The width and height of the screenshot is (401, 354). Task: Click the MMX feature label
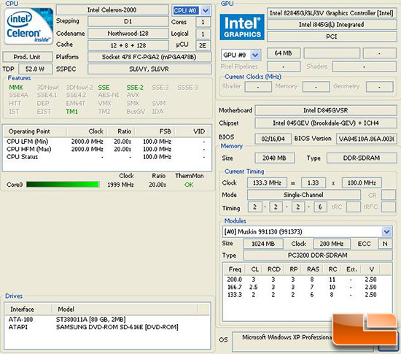coord(16,88)
